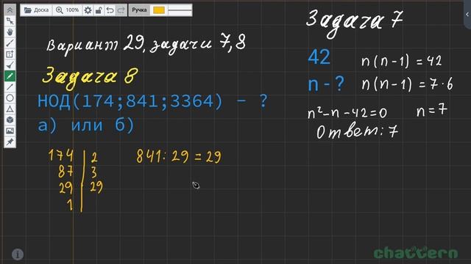Change the pen line thickness

pyautogui.click(x=180, y=10)
